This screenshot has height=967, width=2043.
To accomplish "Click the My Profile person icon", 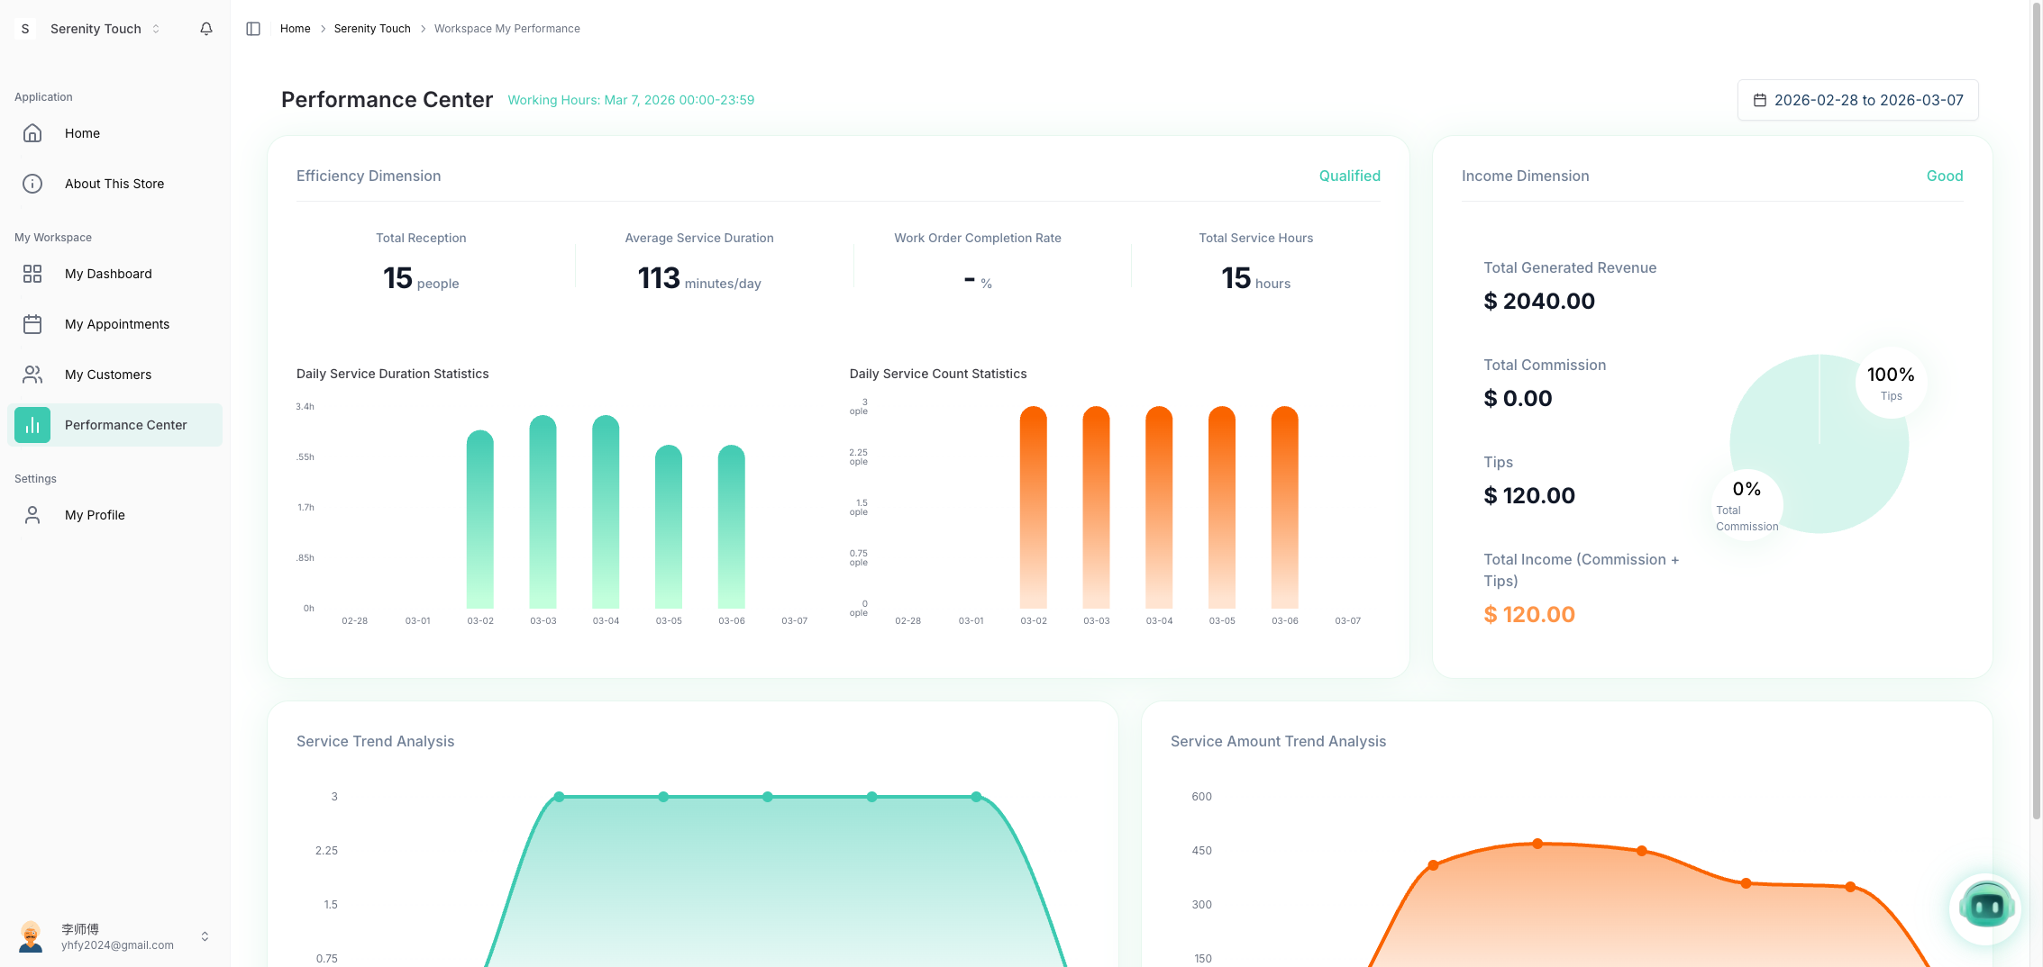I will [32, 515].
